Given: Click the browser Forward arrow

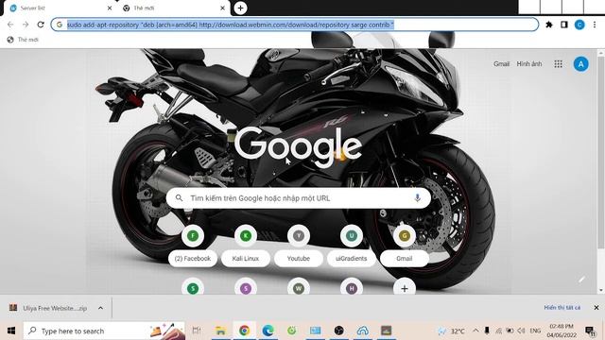Looking at the screenshot, I should pyautogui.click(x=26, y=25).
